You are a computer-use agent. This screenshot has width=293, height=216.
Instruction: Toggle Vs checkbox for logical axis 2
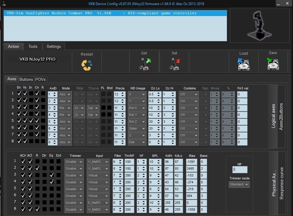pos(25,100)
